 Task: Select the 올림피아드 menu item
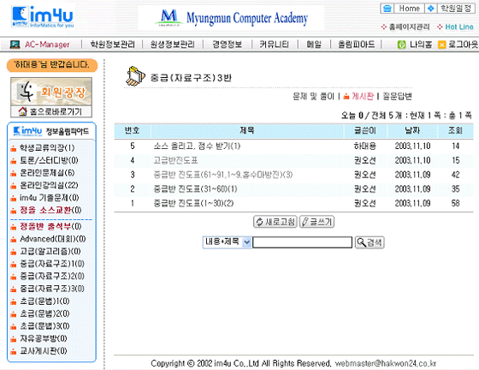click(x=356, y=45)
